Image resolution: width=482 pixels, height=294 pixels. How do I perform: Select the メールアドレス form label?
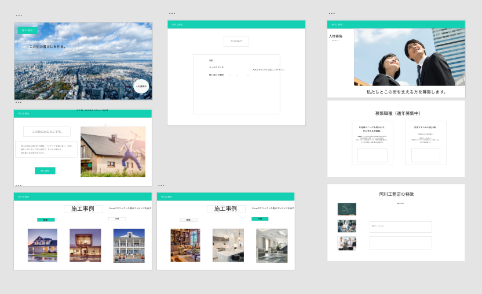click(x=217, y=68)
